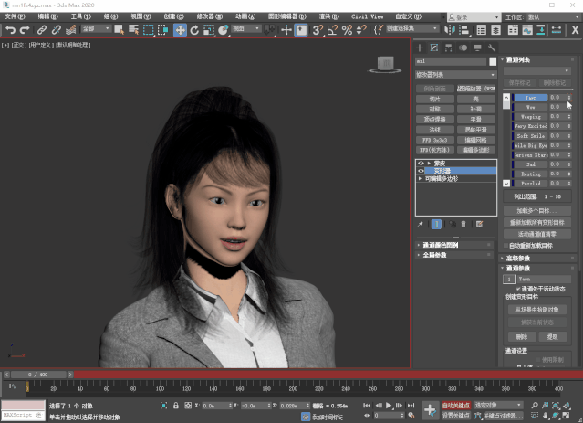Open the 文件(F) menu
583x423 pixels.
[16, 16]
